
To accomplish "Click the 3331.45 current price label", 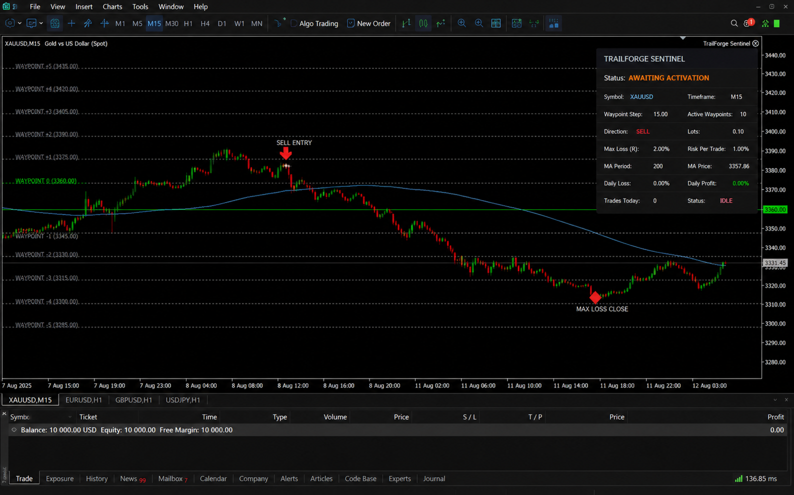I will pos(775,262).
